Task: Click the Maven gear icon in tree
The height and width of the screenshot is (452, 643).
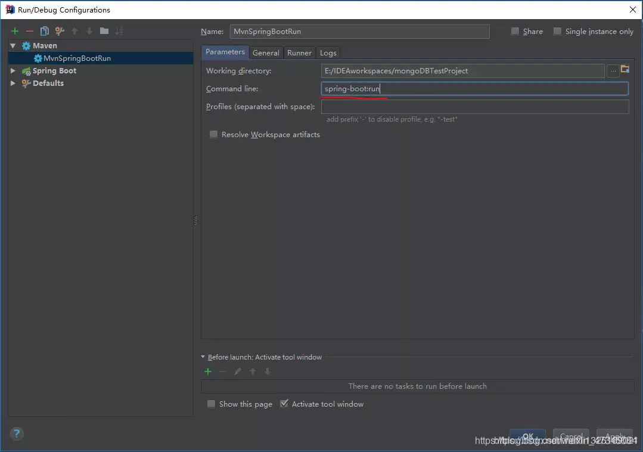Action: [26, 45]
